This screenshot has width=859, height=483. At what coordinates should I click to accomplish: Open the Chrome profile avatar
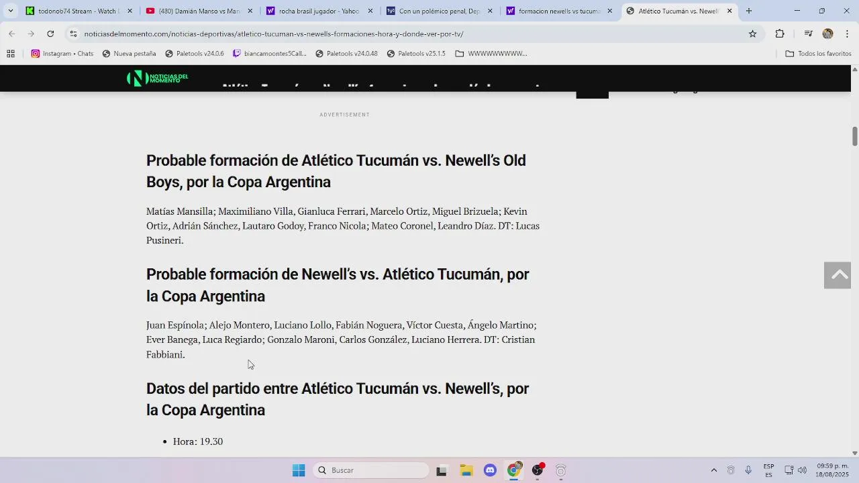[827, 34]
